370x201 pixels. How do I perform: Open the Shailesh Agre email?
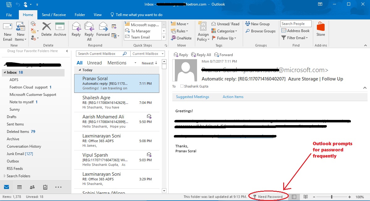117,102
